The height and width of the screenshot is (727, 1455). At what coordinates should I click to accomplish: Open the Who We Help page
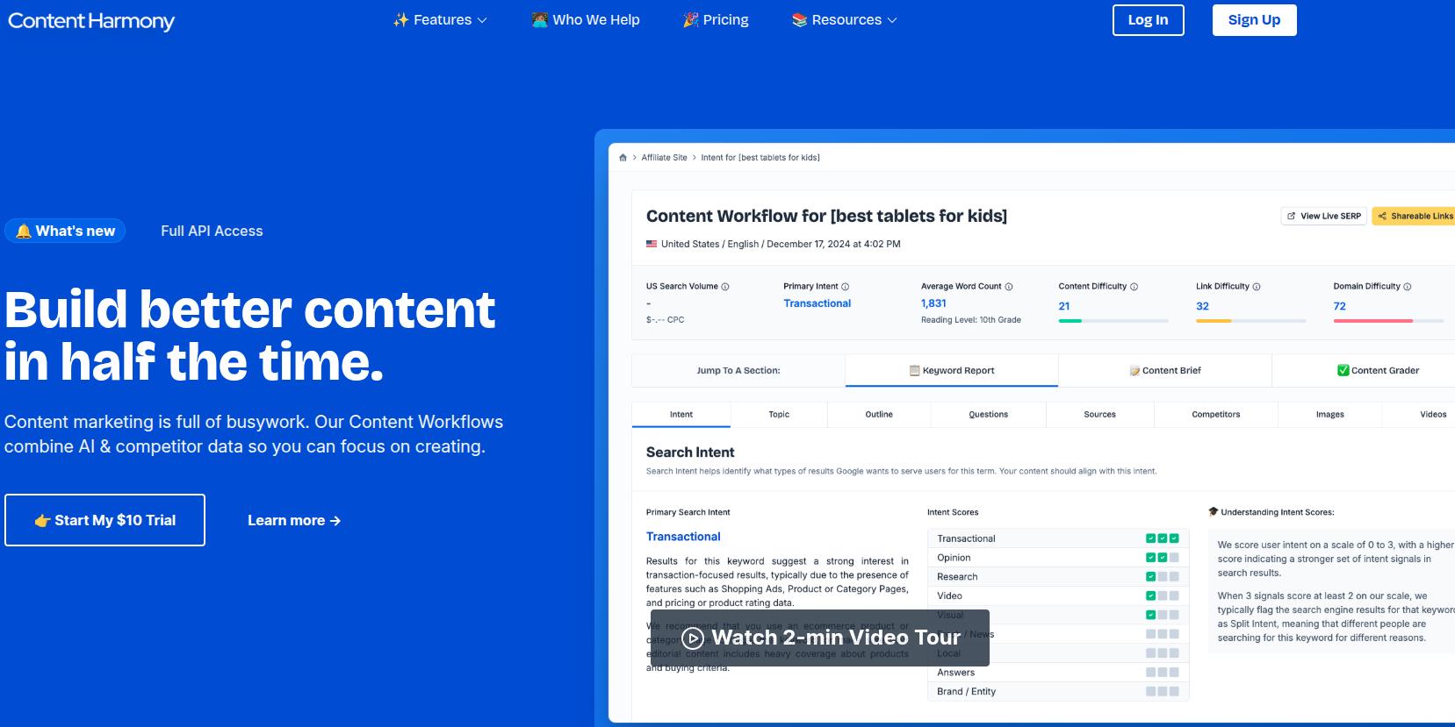pyautogui.click(x=586, y=20)
